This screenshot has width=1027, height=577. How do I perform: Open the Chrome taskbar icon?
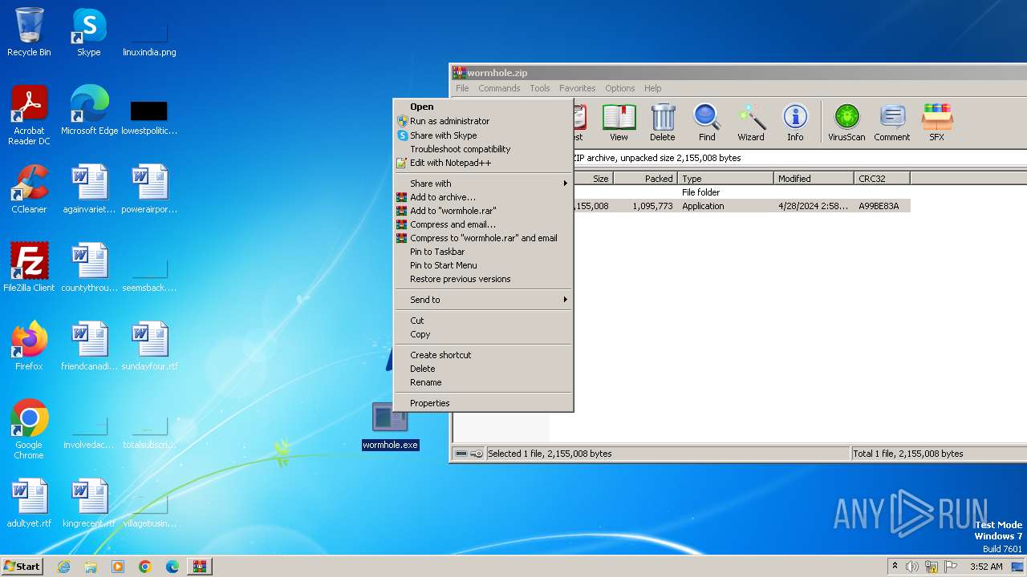[x=145, y=567]
